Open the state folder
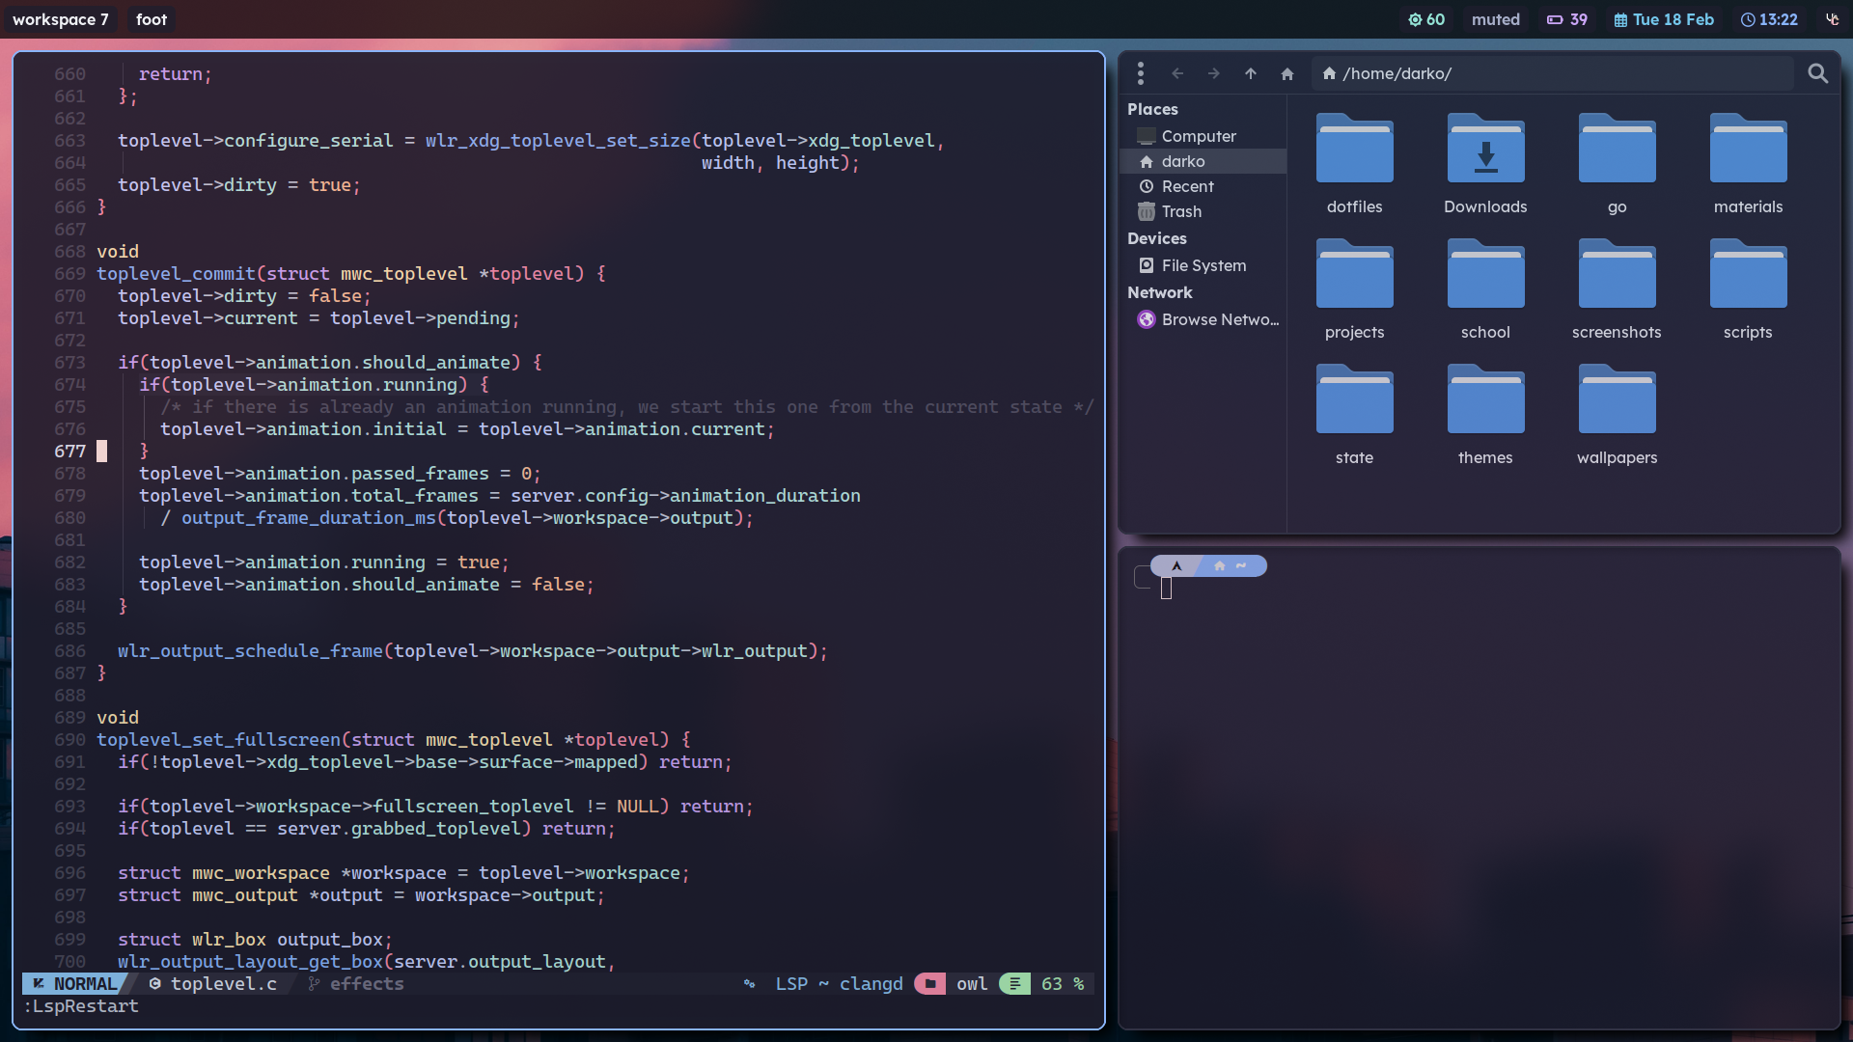Image resolution: width=1853 pixels, height=1042 pixels. 1355,416
